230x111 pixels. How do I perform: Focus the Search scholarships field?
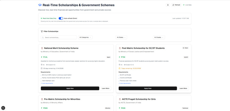pyautogui.click(x=59, y=37)
